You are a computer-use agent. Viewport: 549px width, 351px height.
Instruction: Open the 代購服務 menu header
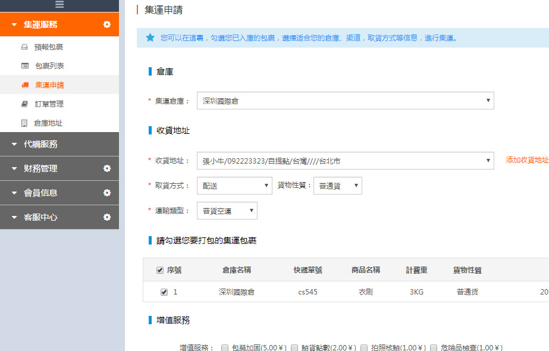(59, 144)
